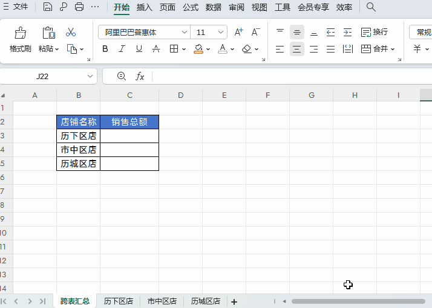Open the font size dropdown
This screenshot has width=432, height=308.
(220, 32)
